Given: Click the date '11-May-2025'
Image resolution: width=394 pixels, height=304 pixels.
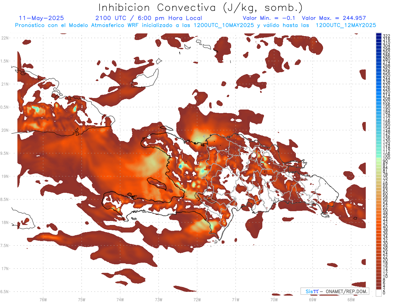Looking at the screenshot, I should tap(42, 18).
